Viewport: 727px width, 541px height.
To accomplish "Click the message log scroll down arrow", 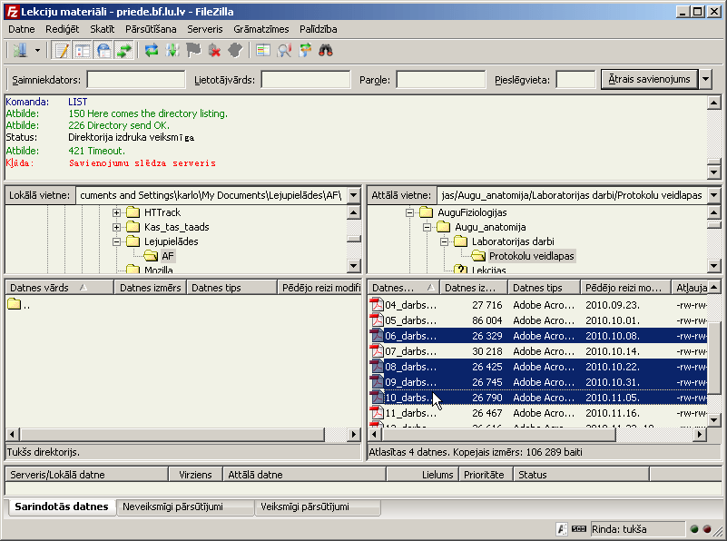I will 714,172.
